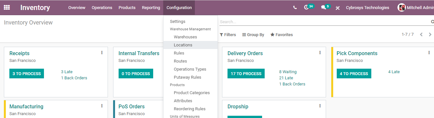Open 3 Late link on Receipts

point(67,72)
